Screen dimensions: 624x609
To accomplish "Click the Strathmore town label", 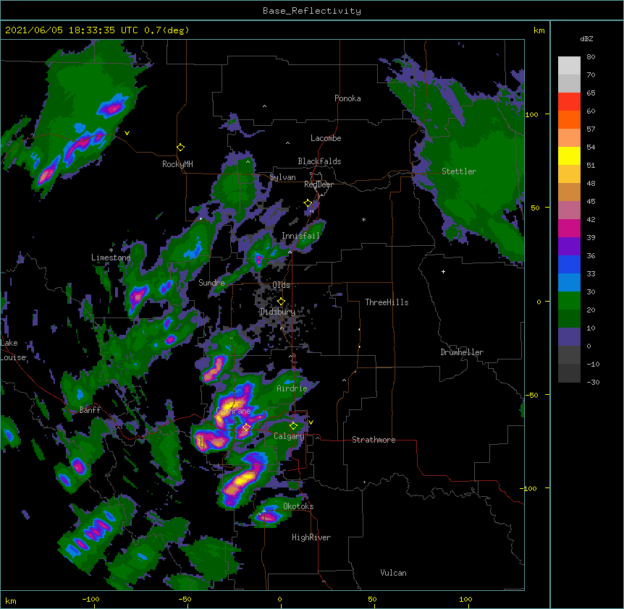I will point(374,440).
